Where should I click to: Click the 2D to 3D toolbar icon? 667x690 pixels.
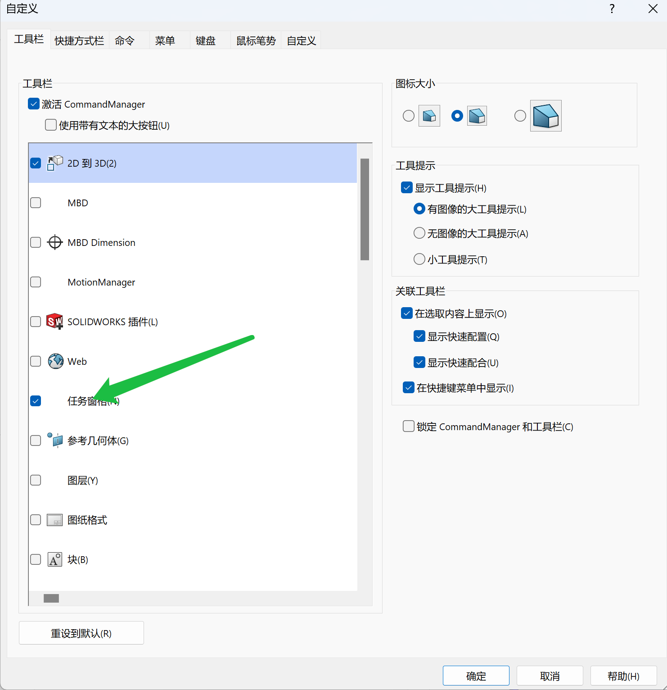click(x=55, y=163)
